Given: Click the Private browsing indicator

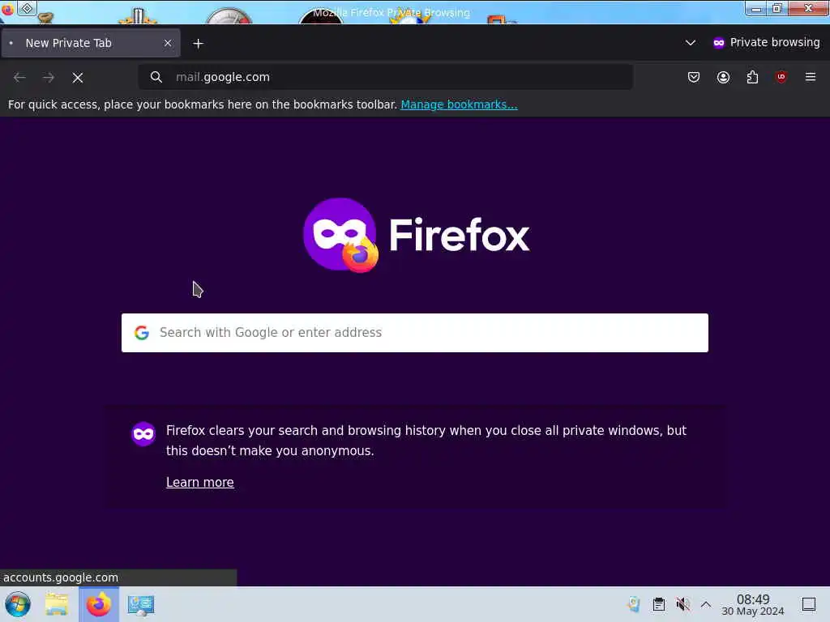Looking at the screenshot, I should click(x=767, y=42).
